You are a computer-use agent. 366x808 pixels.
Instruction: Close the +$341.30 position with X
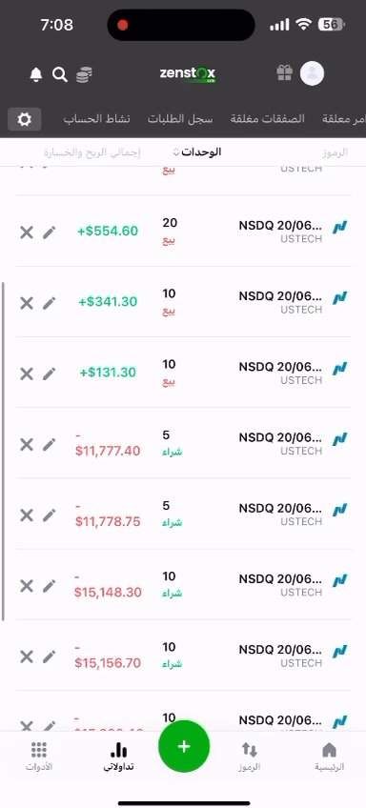click(27, 303)
